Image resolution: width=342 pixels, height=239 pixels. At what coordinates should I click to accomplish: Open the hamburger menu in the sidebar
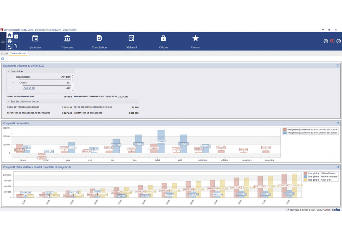coord(3,41)
